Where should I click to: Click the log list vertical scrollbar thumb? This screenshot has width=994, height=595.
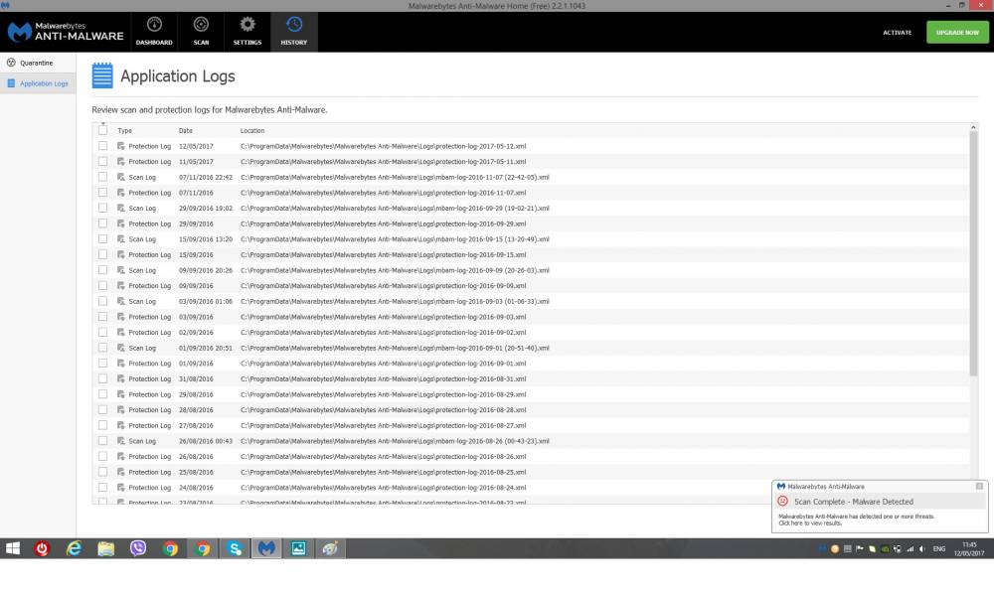coord(973,253)
